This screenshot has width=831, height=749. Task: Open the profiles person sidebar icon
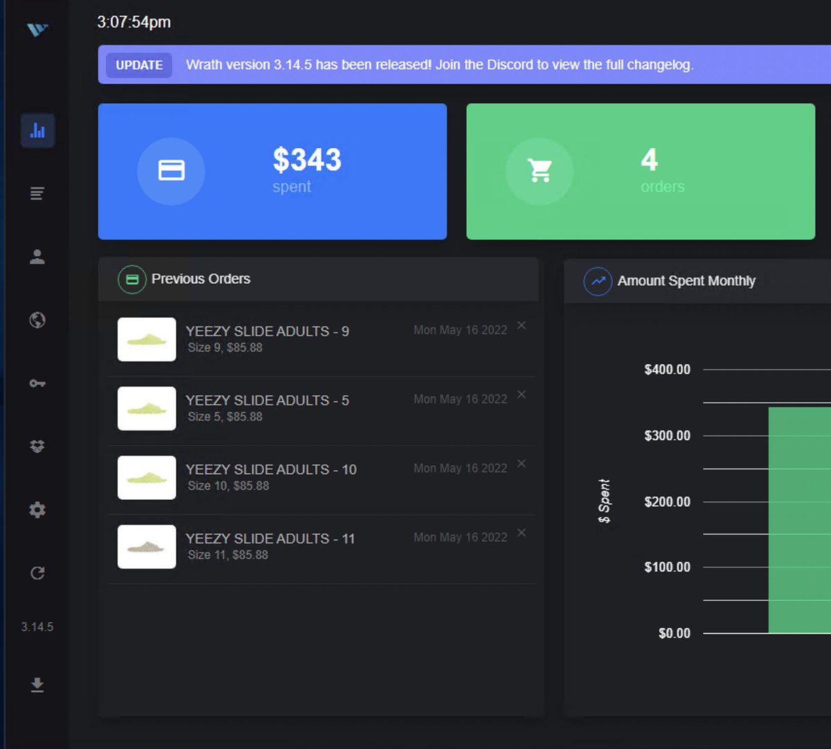[37, 257]
